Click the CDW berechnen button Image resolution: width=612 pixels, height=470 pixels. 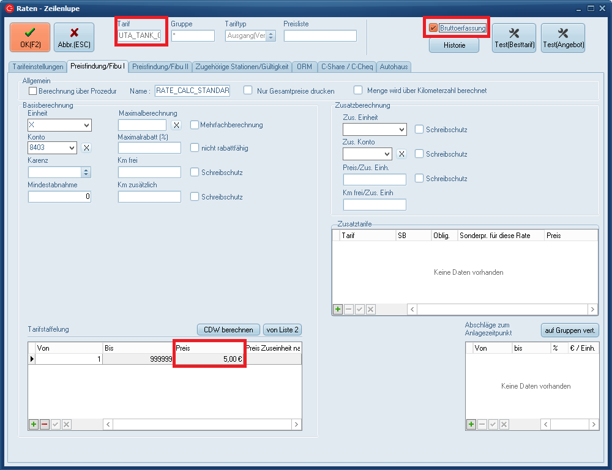coord(228,330)
